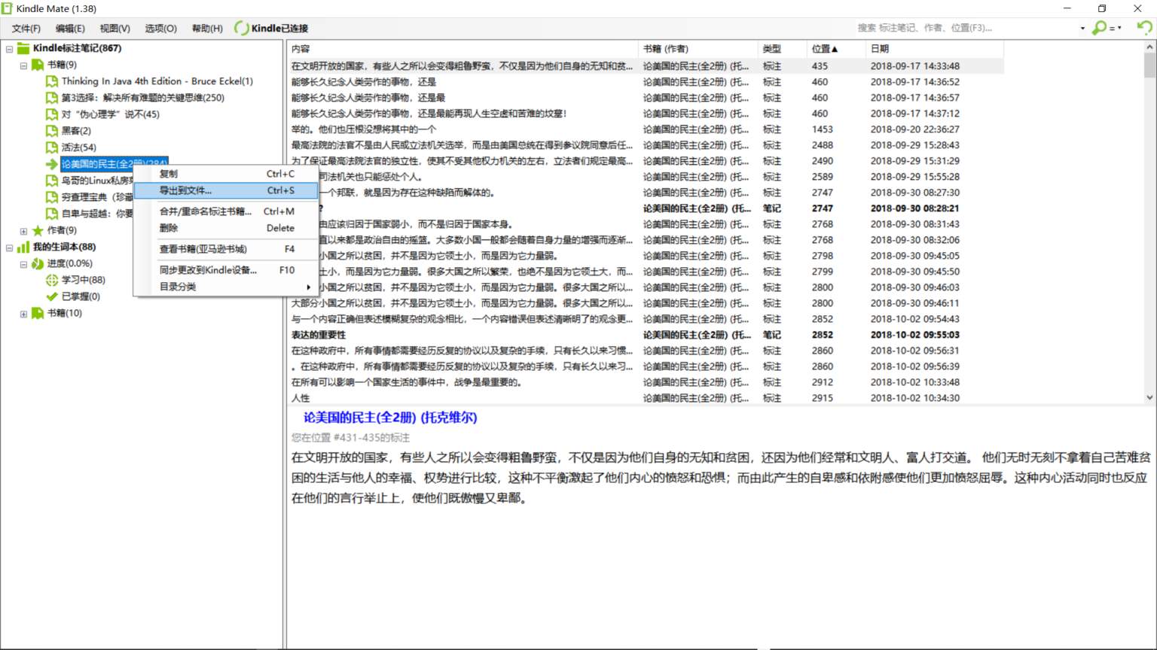This screenshot has height=650, width=1157.
Task: Expand the 作者(9) tree node
Action: (23, 231)
